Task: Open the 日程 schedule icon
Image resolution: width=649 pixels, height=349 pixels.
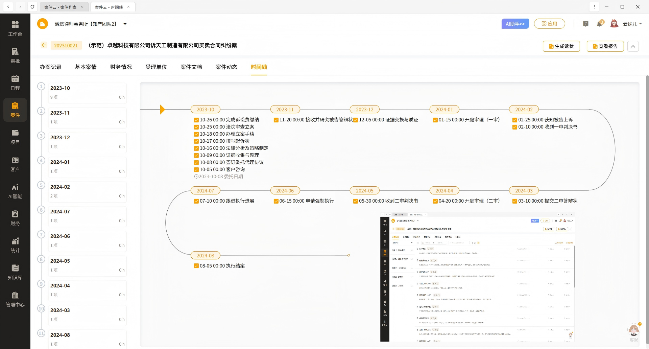Action: coord(15,83)
